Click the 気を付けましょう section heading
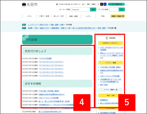Image resolution: width=147 pixels, height=114 pixels. tap(57, 51)
